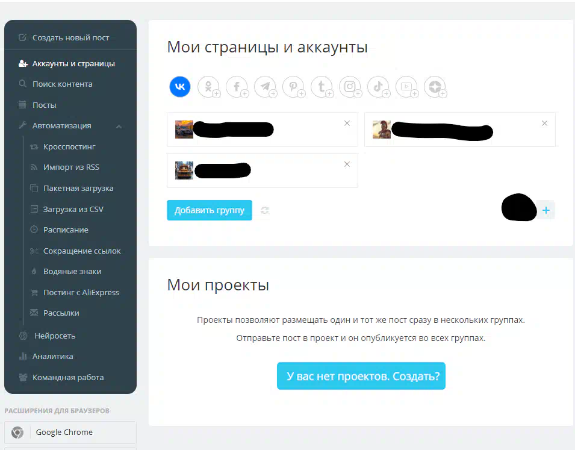Add a TikTok account via its icon

378,87
